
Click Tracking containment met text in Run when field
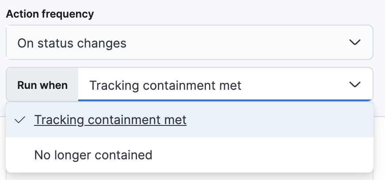(165, 85)
